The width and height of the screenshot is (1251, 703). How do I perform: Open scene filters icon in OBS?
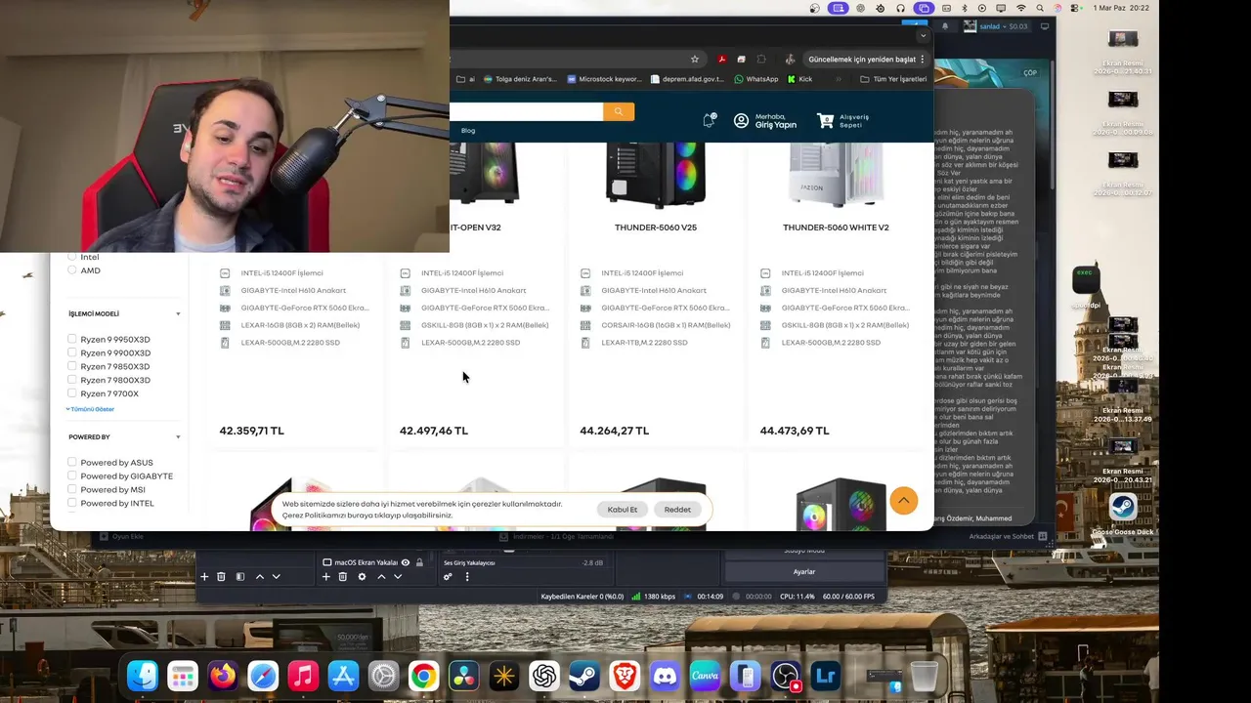(x=239, y=577)
